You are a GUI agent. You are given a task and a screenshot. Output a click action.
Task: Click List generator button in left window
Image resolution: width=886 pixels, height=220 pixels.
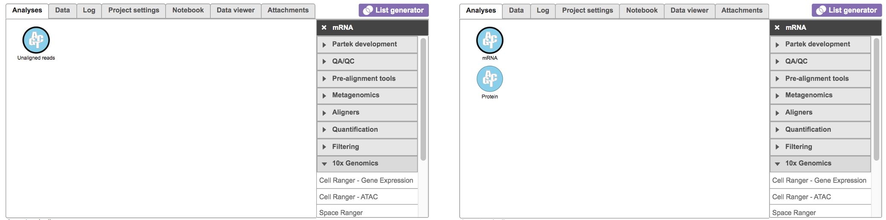pos(393,10)
